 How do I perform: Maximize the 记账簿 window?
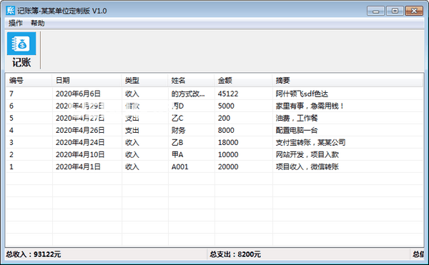[395, 11]
